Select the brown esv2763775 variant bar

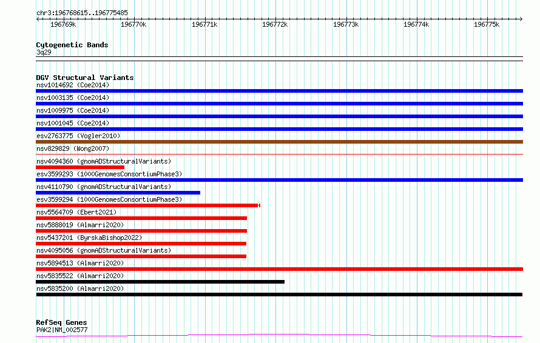(279, 142)
